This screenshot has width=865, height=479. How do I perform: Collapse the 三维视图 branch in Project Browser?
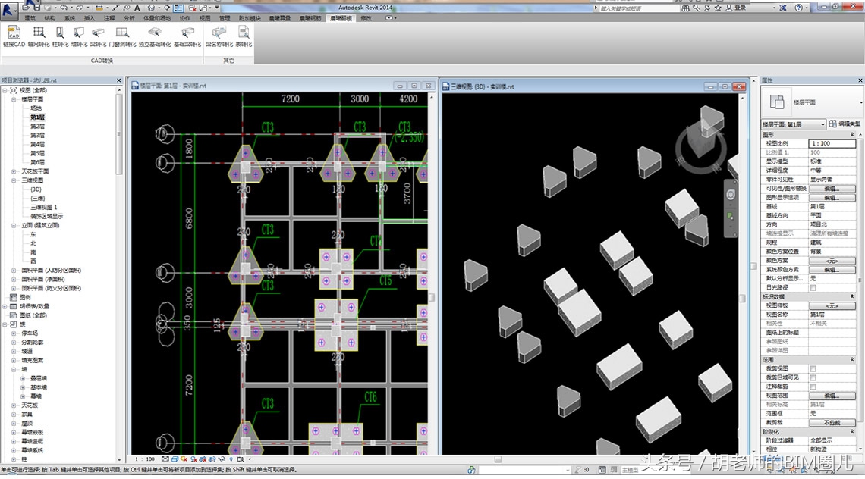pyautogui.click(x=14, y=180)
